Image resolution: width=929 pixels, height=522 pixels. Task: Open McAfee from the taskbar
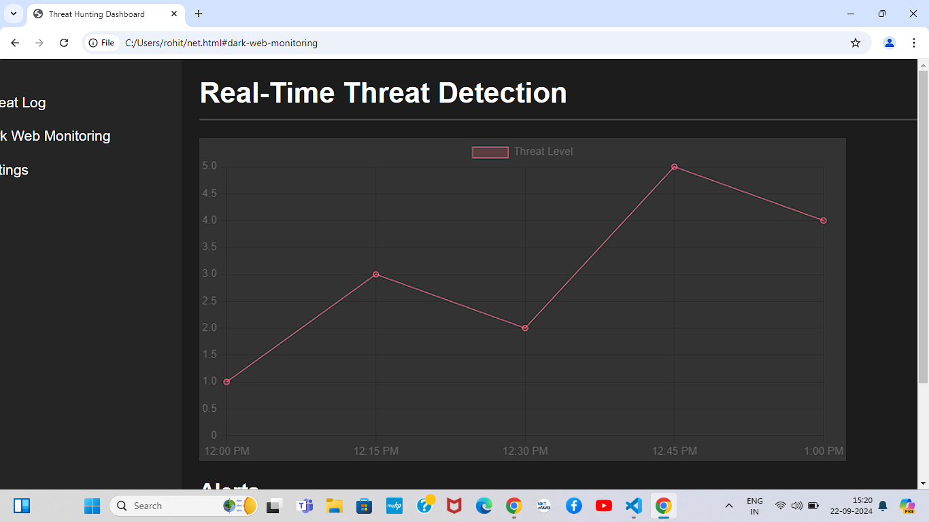coord(454,506)
